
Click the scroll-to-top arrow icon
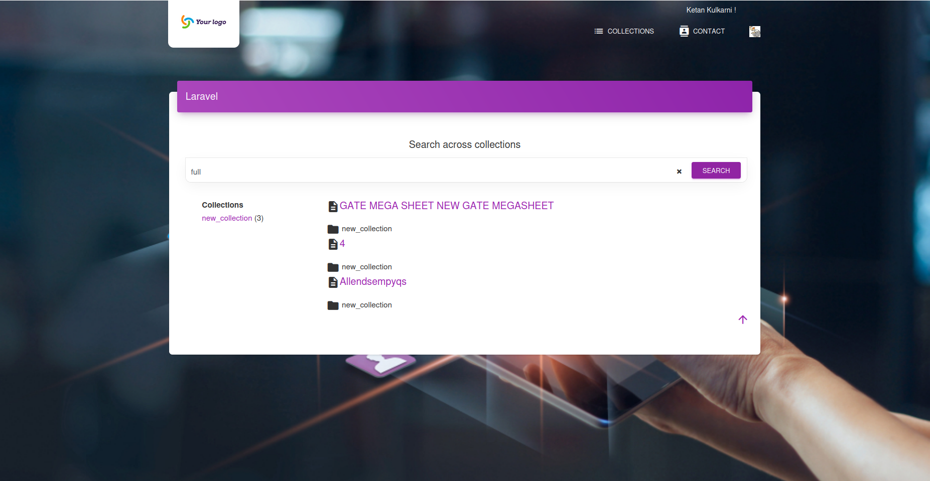pos(742,319)
